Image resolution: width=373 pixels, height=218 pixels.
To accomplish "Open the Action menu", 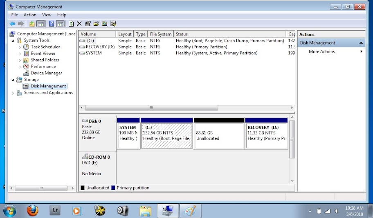I will [x=30, y=15].
